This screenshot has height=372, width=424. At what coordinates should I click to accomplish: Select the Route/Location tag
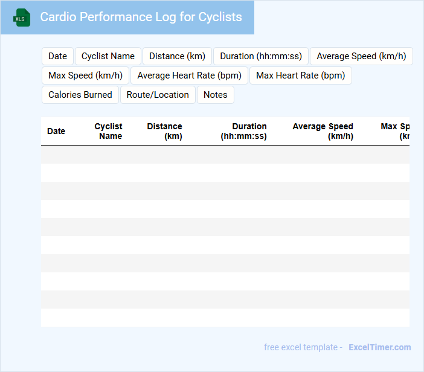click(158, 95)
